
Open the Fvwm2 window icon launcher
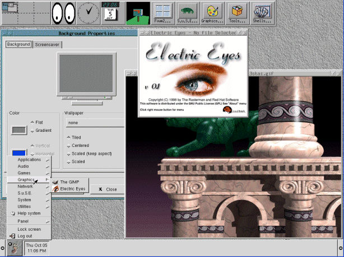click(x=163, y=13)
